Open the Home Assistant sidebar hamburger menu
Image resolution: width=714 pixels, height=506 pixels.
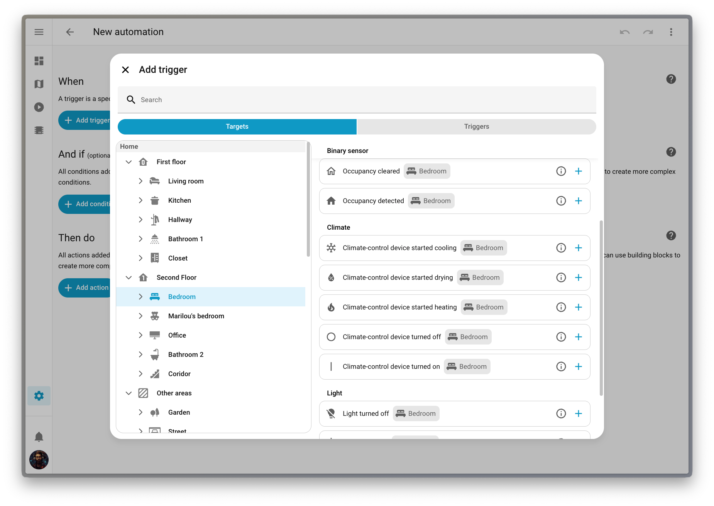[39, 32]
